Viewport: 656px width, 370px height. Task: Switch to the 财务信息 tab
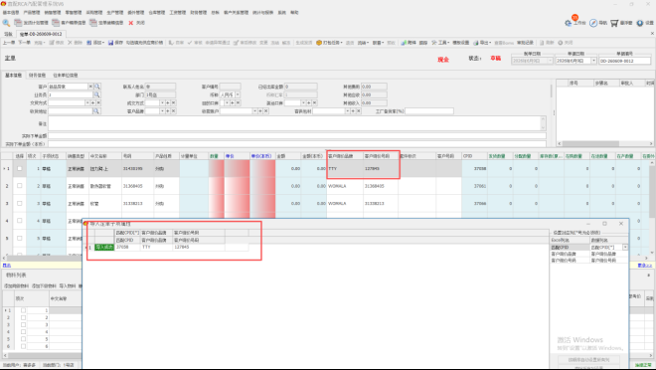(37, 76)
